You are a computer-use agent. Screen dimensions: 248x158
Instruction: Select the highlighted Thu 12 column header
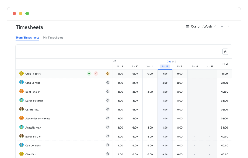click(165, 67)
